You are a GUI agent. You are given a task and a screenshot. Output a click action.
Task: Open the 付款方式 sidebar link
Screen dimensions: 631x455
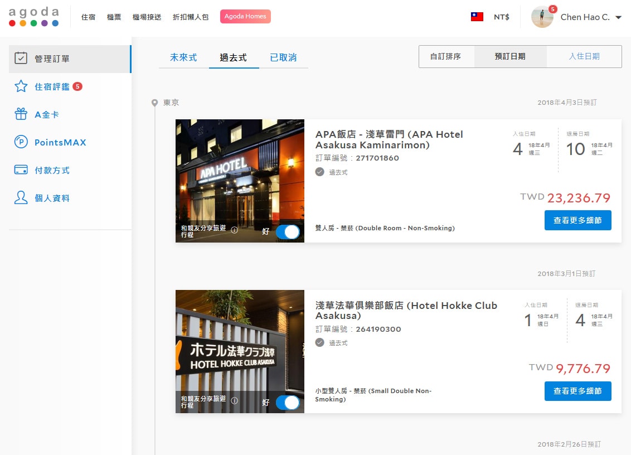tap(52, 170)
